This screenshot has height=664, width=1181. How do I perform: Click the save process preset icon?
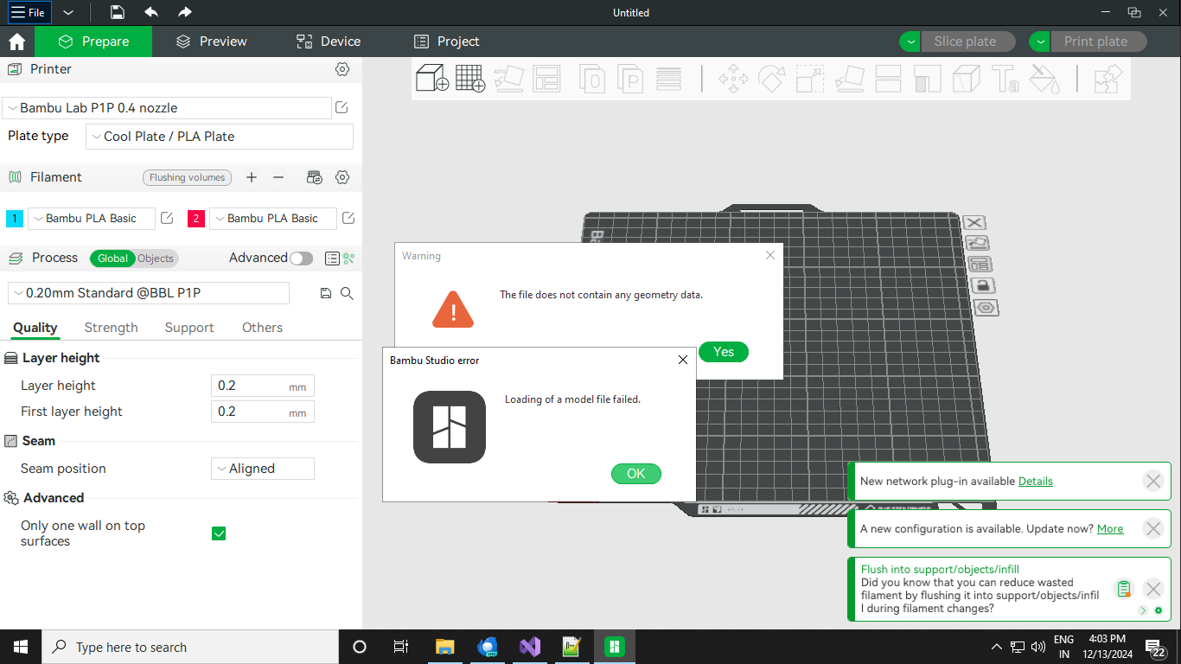[326, 293]
